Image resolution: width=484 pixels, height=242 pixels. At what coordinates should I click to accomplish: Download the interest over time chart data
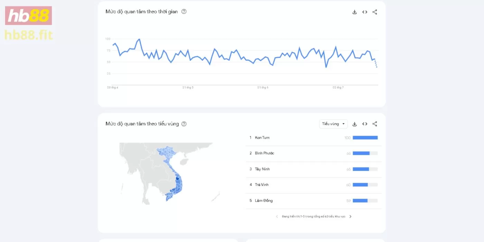[354, 12]
